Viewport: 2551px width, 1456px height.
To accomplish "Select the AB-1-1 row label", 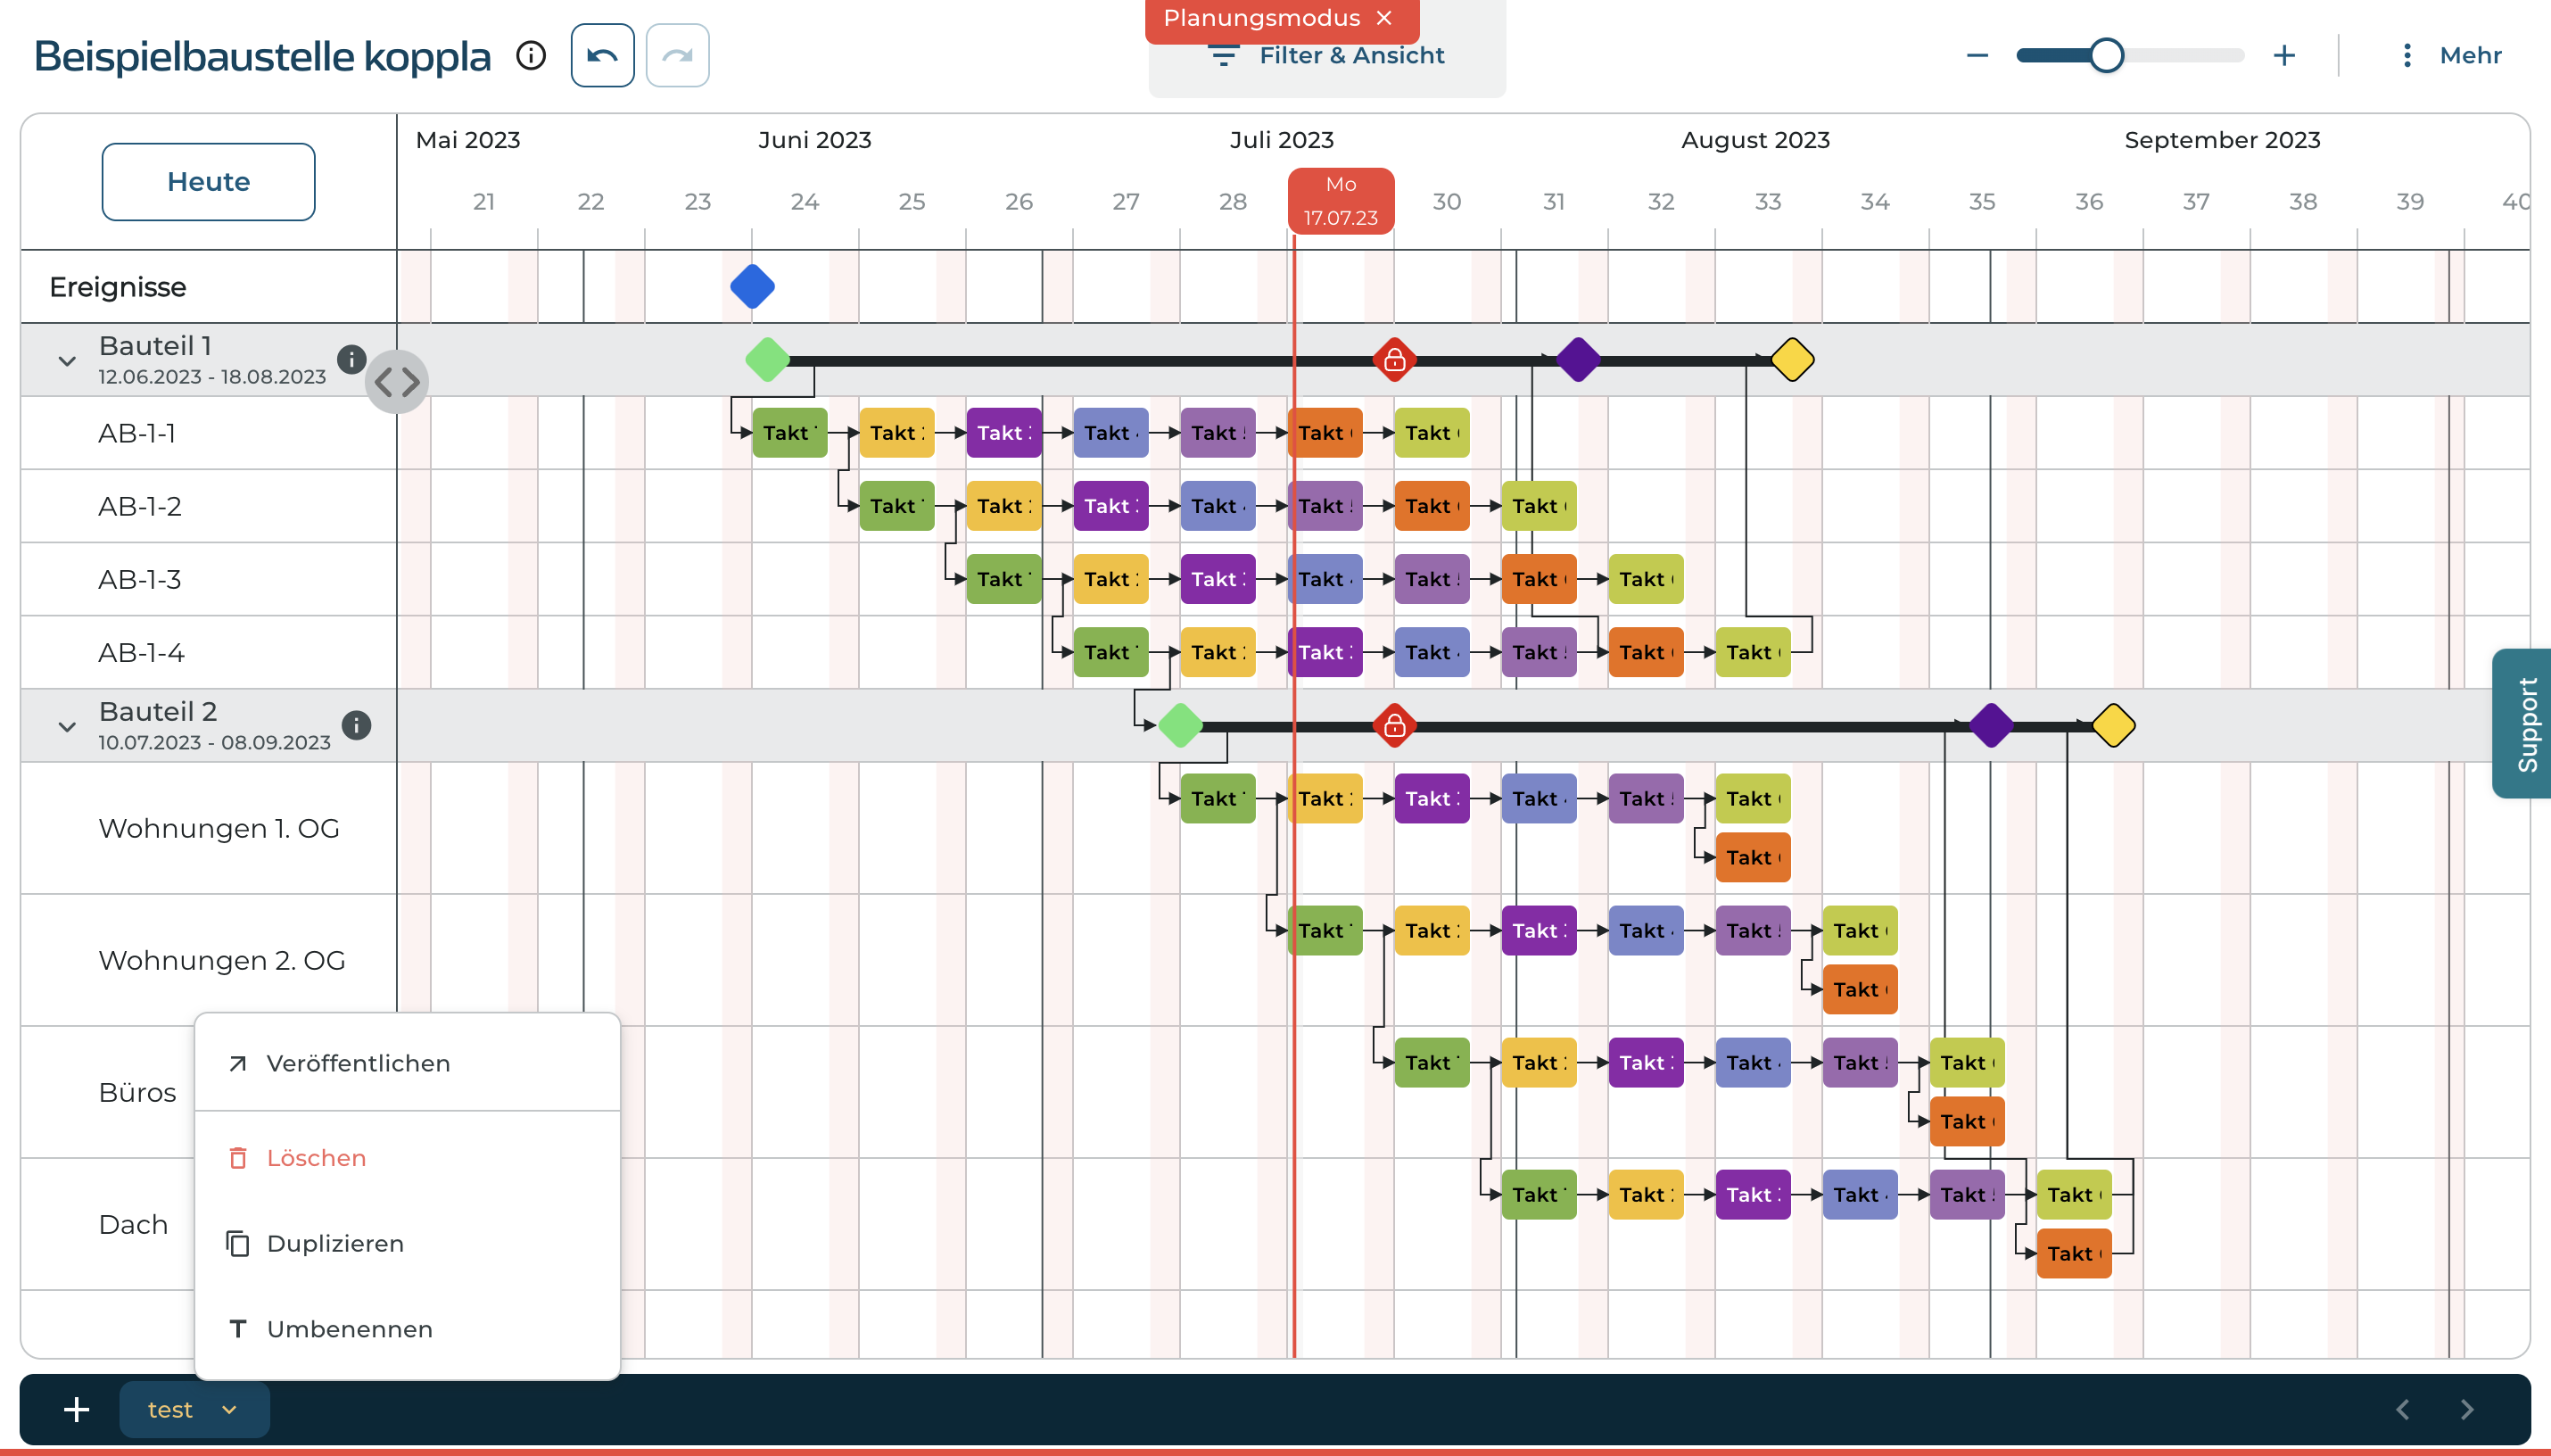I will click(x=137, y=433).
